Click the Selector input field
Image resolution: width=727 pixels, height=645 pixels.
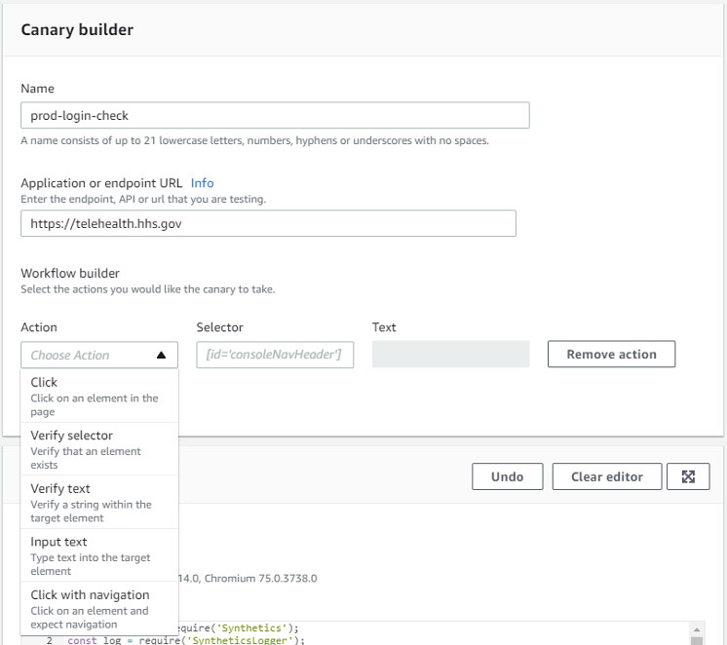point(275,355)
